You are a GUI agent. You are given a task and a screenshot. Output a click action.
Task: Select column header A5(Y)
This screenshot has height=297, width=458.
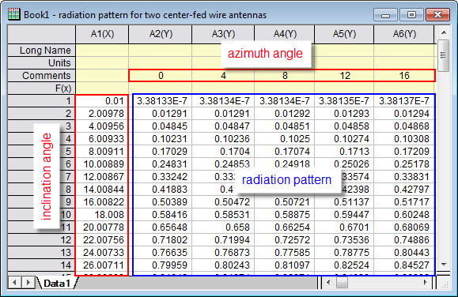[x=344, y=34]
